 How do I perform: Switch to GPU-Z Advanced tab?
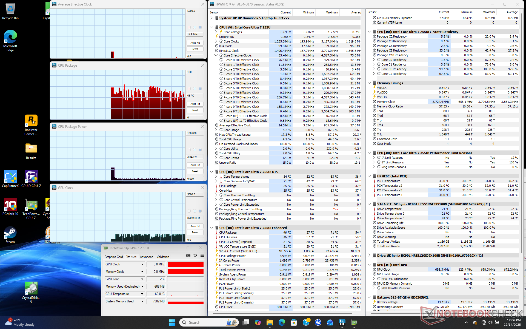147,257
